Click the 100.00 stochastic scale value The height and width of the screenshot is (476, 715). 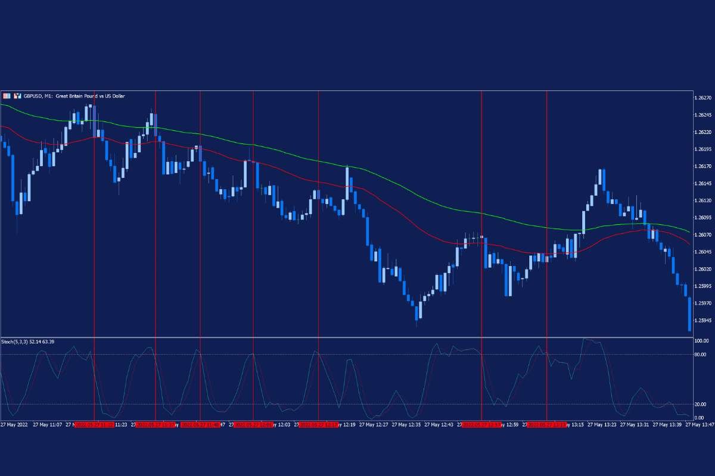[702, 341]
